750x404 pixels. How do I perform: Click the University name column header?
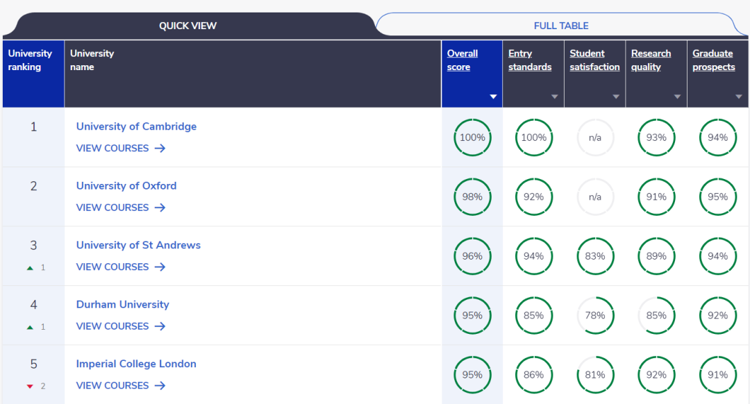click(253, 74)
